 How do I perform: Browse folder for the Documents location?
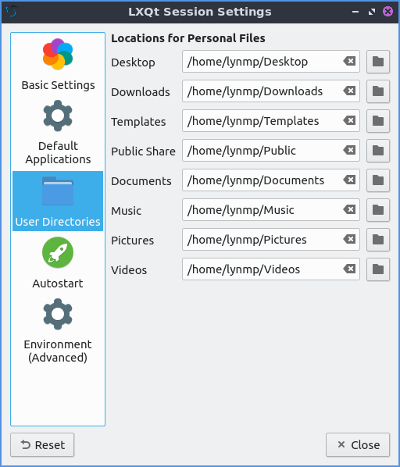click(378, 180)
